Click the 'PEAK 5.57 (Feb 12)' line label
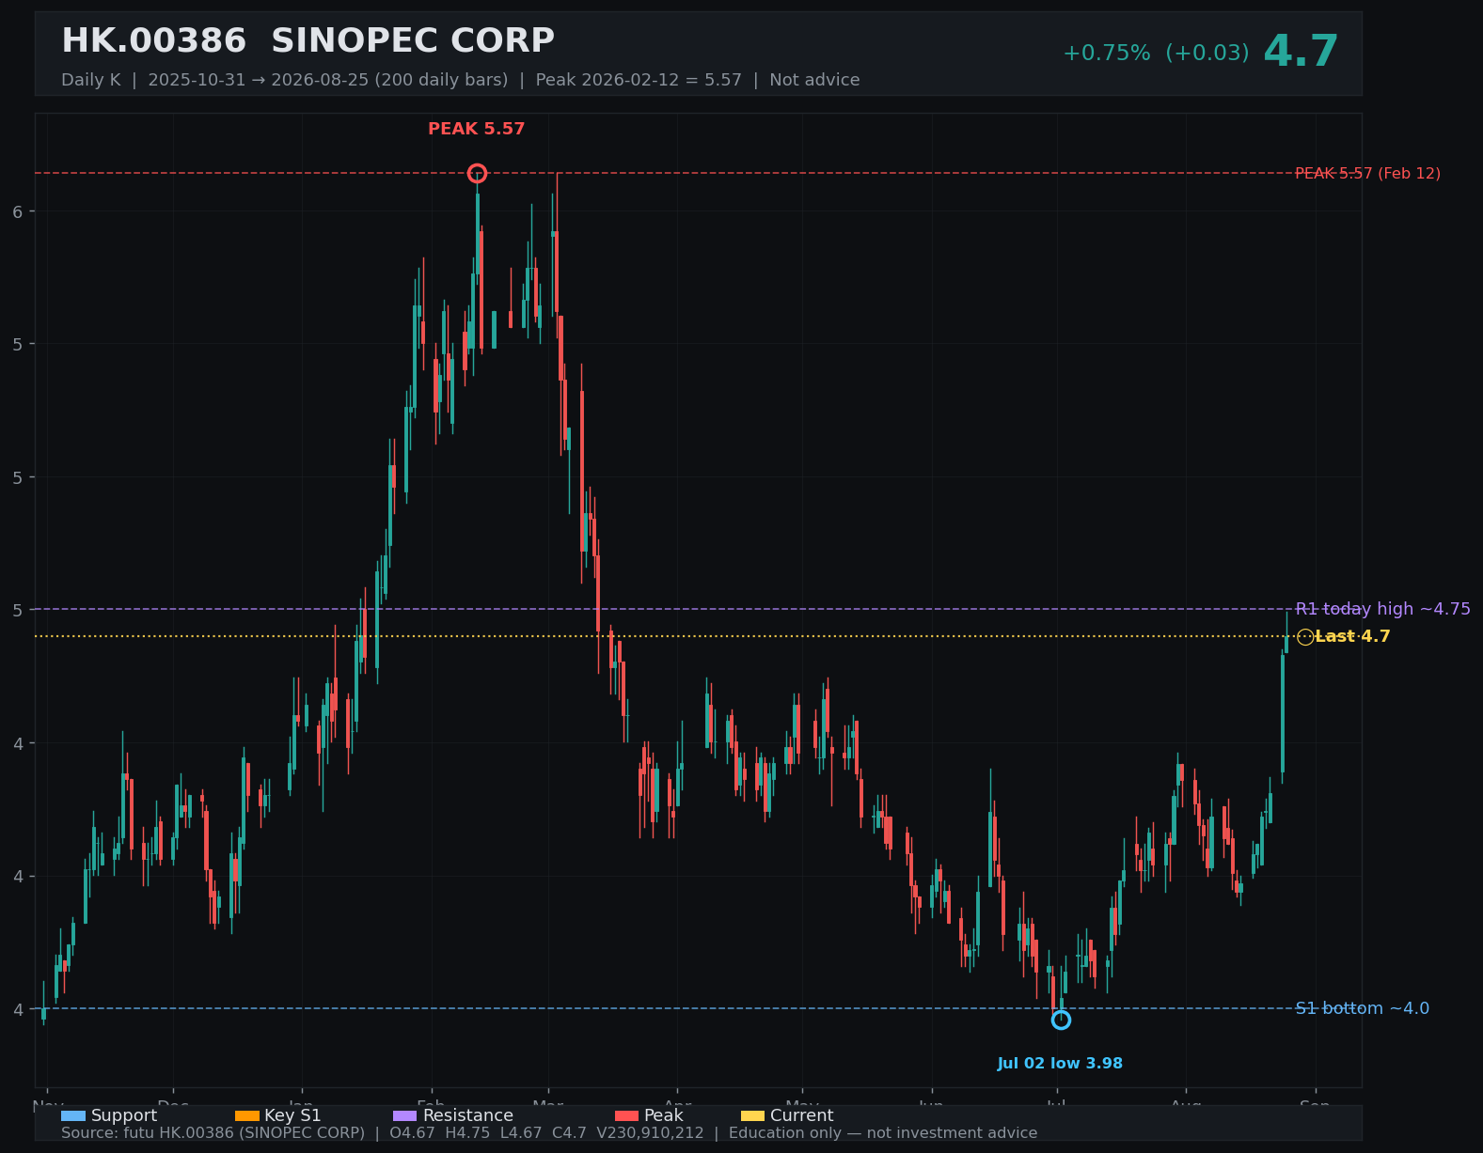This screenshot has height=1153, width=1483. pyautogui.click(x=1367, y=173)
